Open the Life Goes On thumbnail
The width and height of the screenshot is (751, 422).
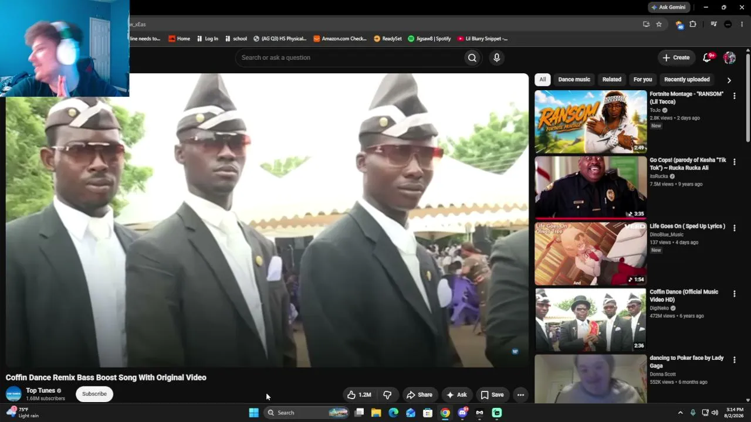pyautogui.click(x=590, y=254)
